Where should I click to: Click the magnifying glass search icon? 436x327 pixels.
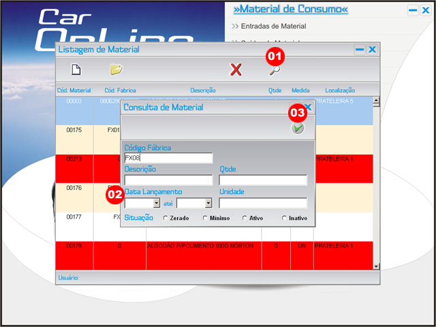pos(274,69)
